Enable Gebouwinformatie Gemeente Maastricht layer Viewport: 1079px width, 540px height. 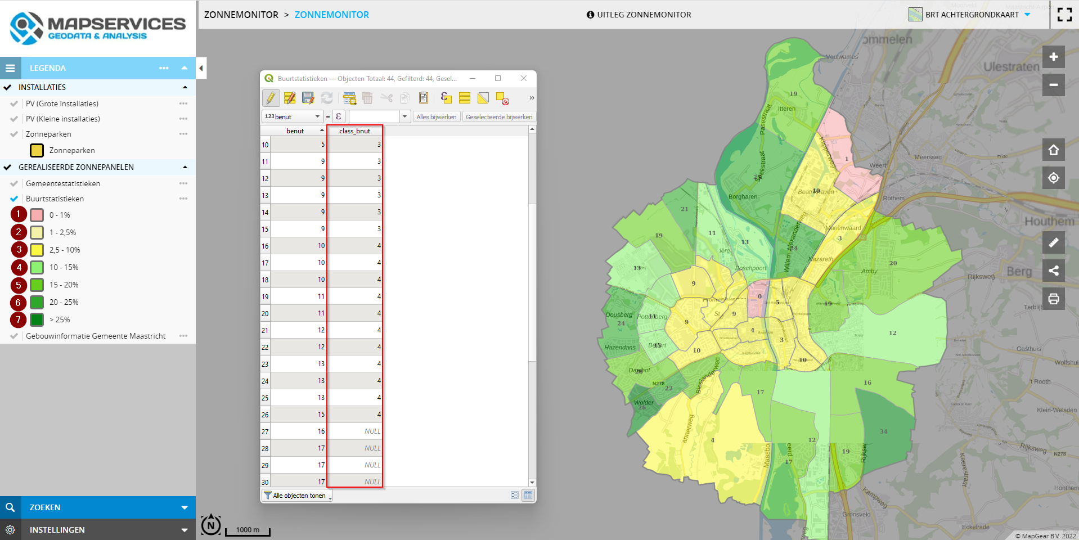point(14,336)
